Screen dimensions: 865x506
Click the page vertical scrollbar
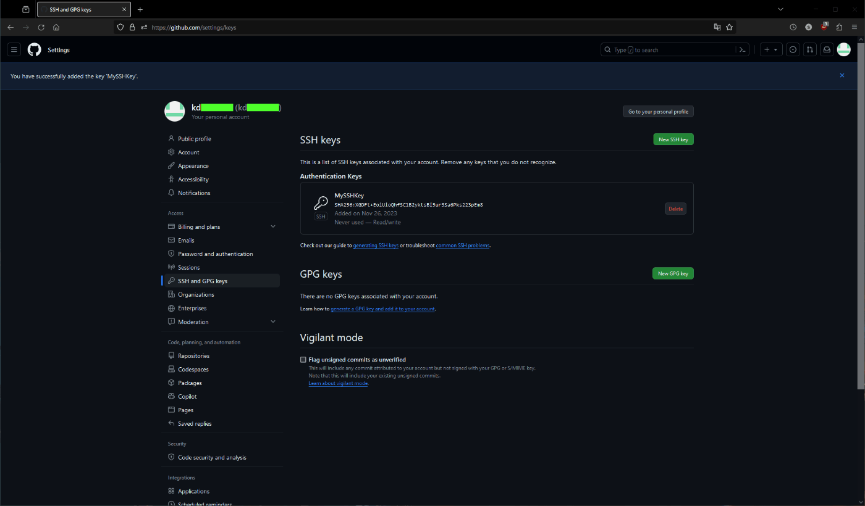point(861,216)
